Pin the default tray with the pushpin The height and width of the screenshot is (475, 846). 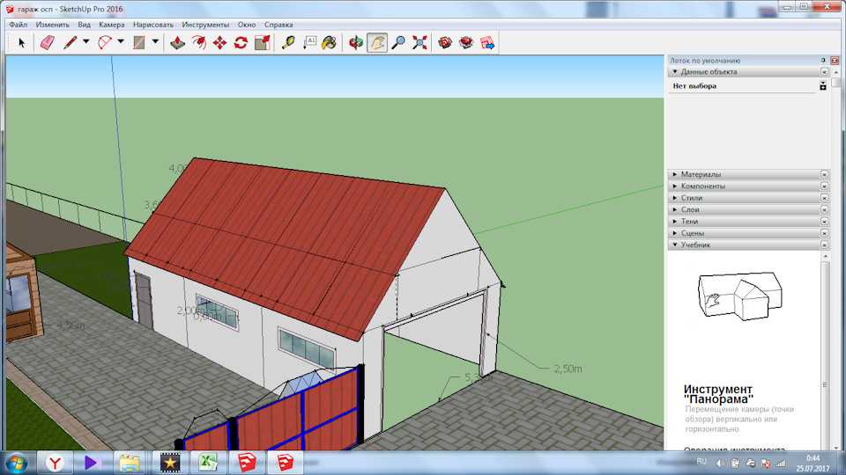pyautogui.click(x=823, y=61)
